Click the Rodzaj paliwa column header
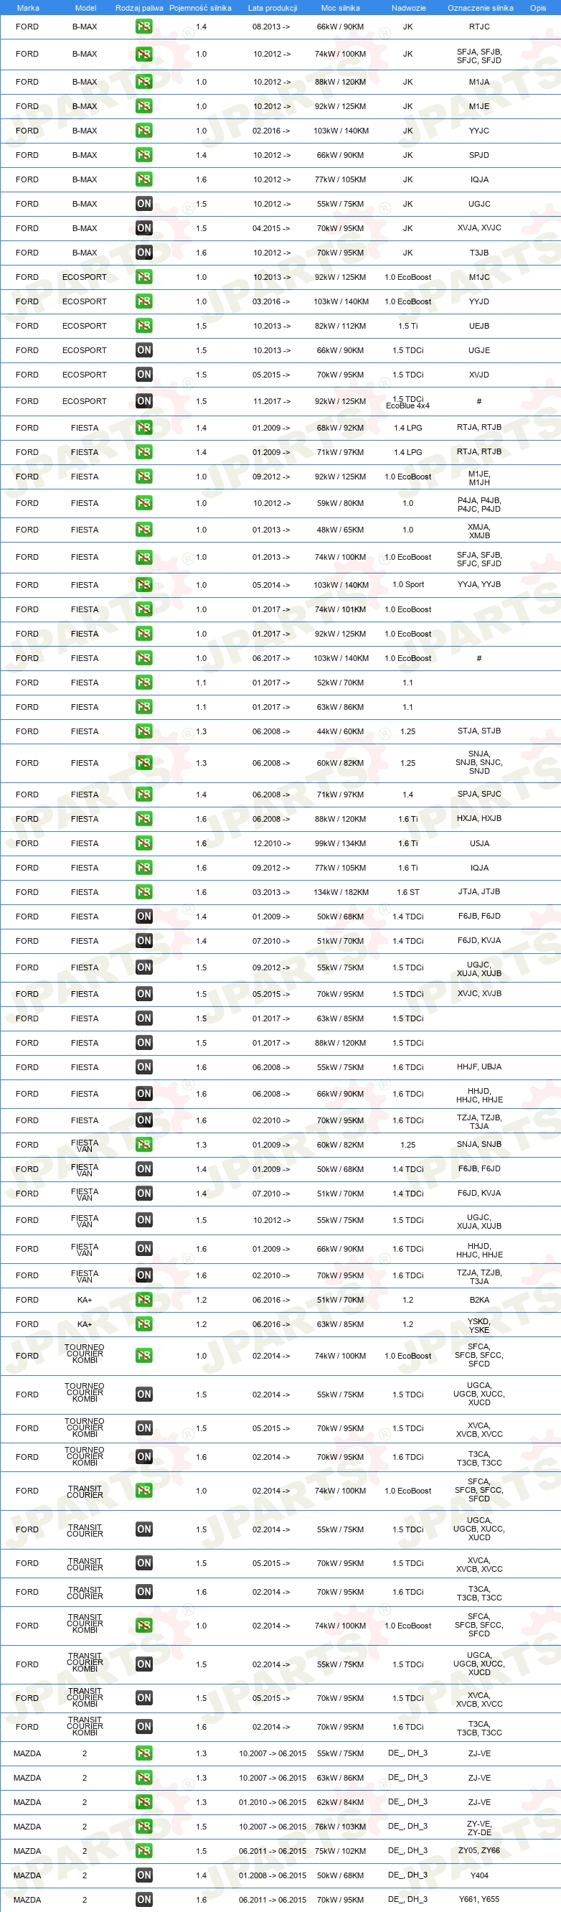 point(139,8)
